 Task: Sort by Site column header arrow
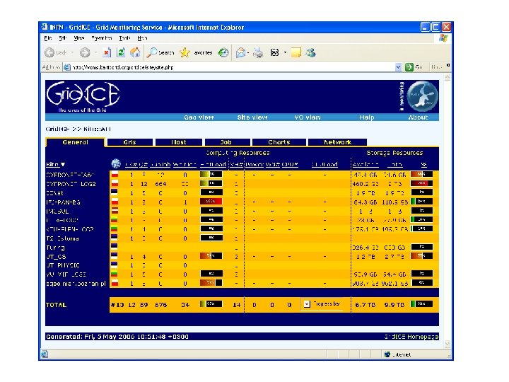pos(63,164)
